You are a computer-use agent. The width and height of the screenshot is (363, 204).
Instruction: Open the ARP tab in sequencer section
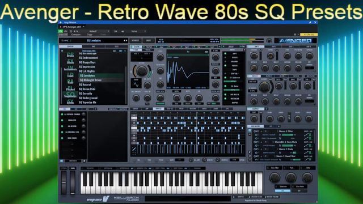tap(147, 109)
